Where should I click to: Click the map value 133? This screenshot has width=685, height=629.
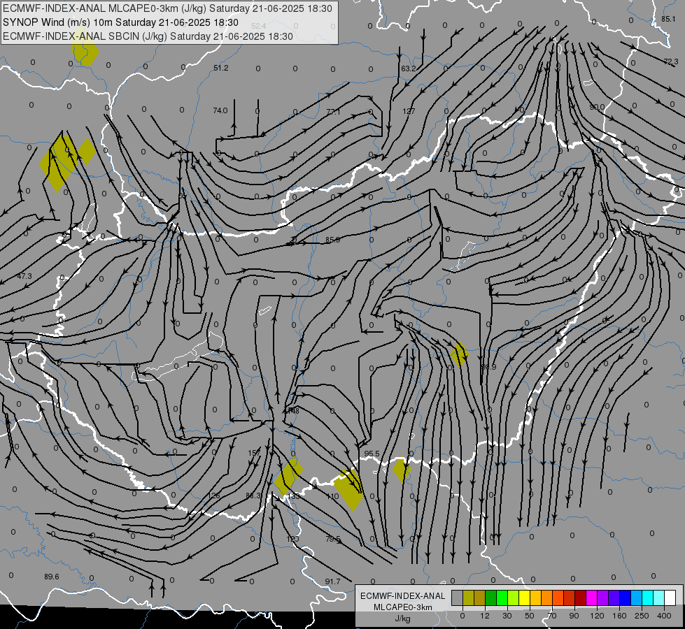point(294,496)
